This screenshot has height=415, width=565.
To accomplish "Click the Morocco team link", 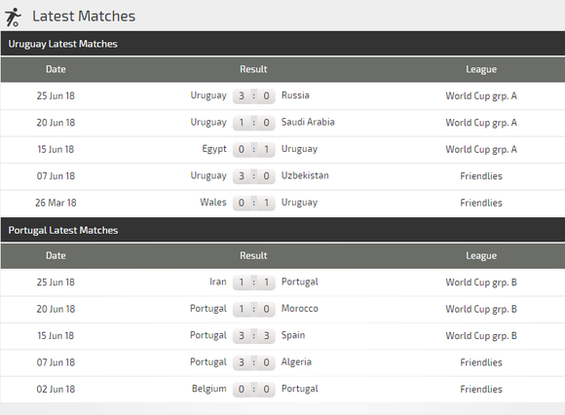I will click(x=299, y=309).
